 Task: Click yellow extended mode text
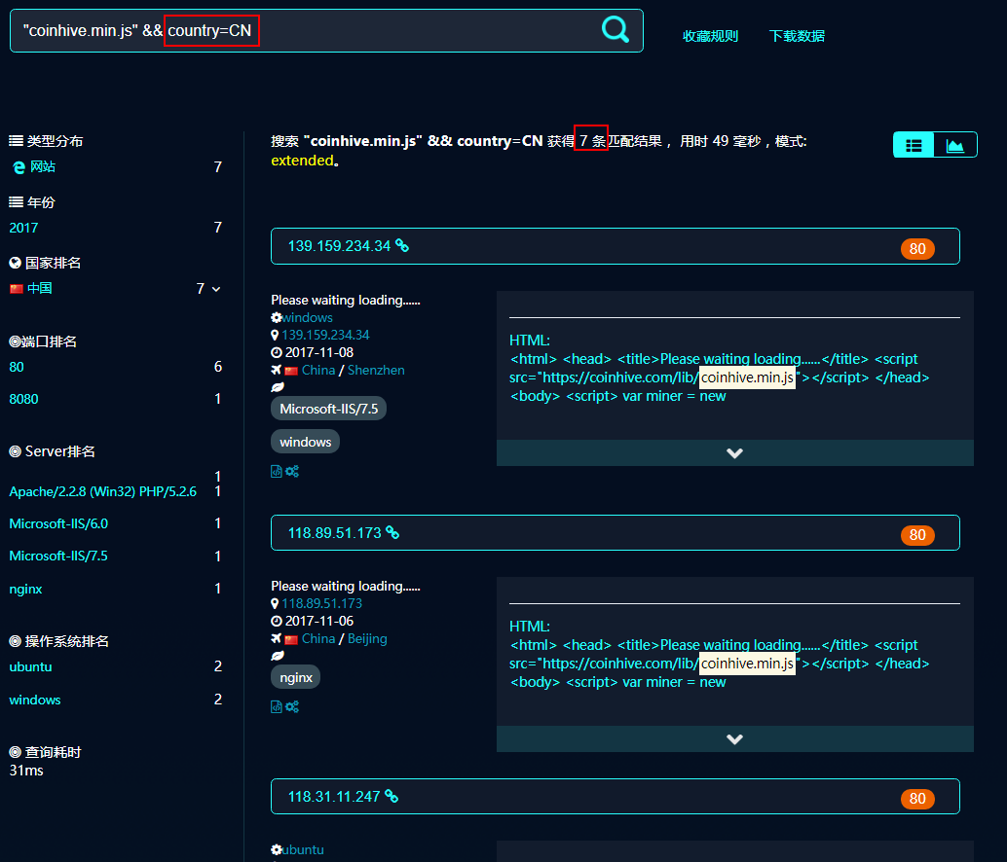click(x=303, y=161)
